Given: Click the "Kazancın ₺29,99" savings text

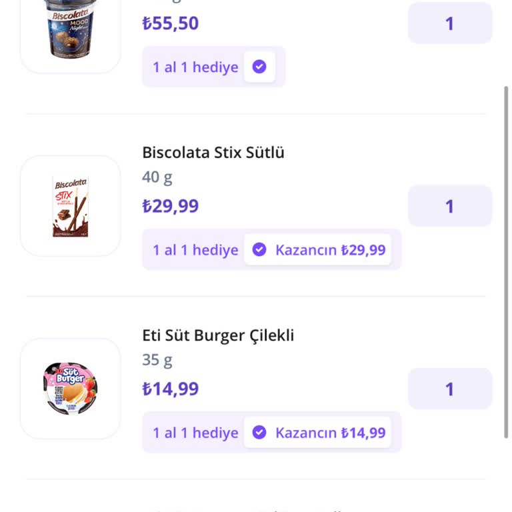Looking at the screenshot, I should (x=331, y=250).
